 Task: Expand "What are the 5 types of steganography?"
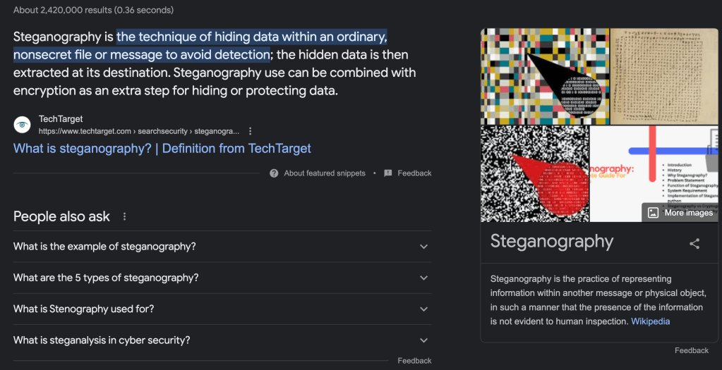coord(222,278)
